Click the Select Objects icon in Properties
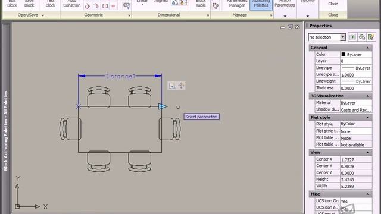 (x=361, y=37)
